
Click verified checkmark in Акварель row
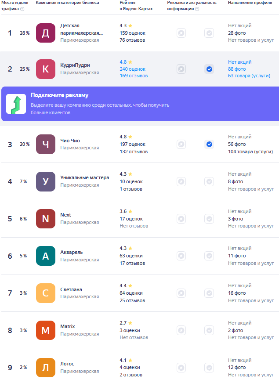point(209,256)
